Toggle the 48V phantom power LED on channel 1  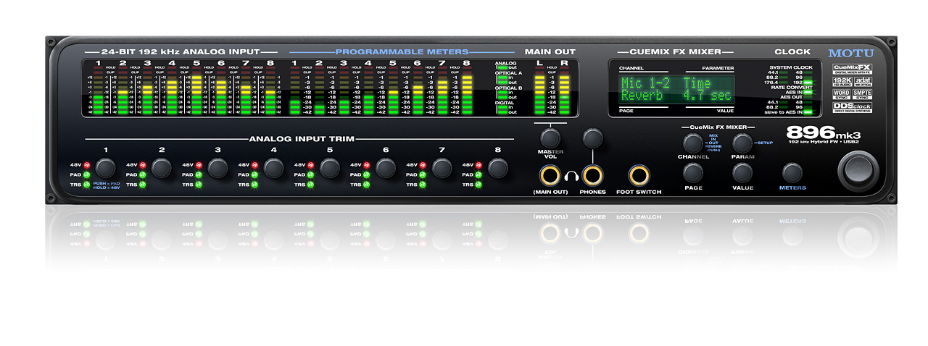86,165
